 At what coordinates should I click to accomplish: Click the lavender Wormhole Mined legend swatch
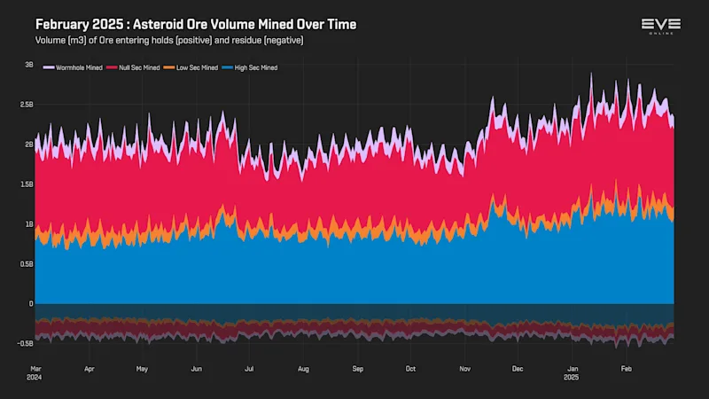(x=49, y=67)
